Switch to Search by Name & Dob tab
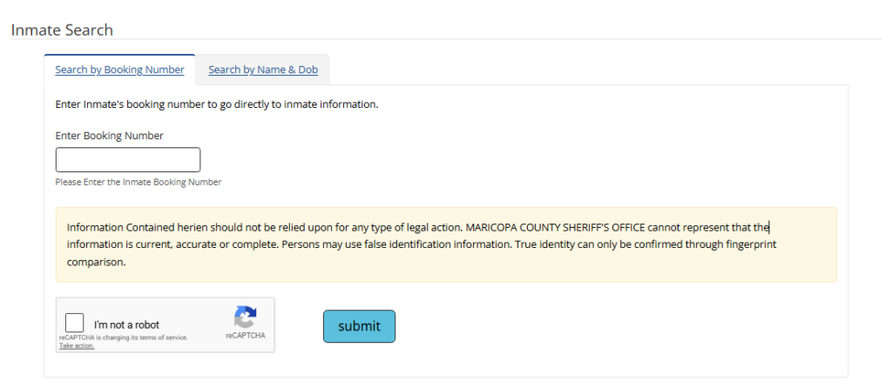The height and width of the screenshot is (388, 892). 263,70
